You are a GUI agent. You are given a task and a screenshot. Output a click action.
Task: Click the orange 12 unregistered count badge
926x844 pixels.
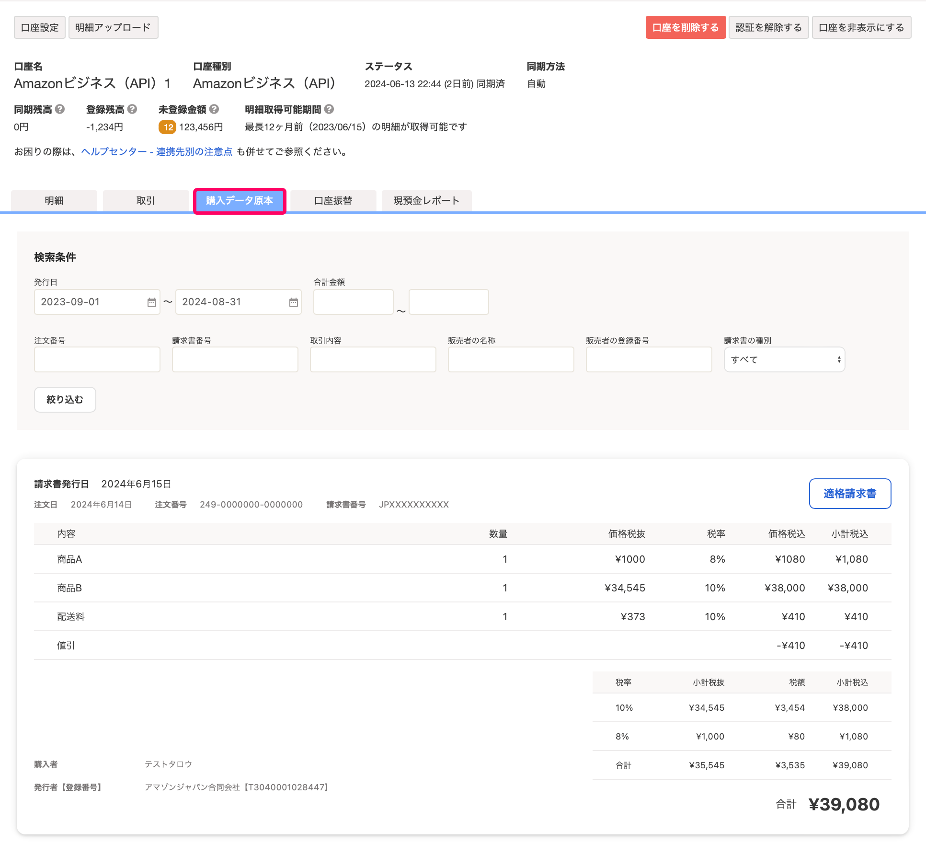[168, 127]
